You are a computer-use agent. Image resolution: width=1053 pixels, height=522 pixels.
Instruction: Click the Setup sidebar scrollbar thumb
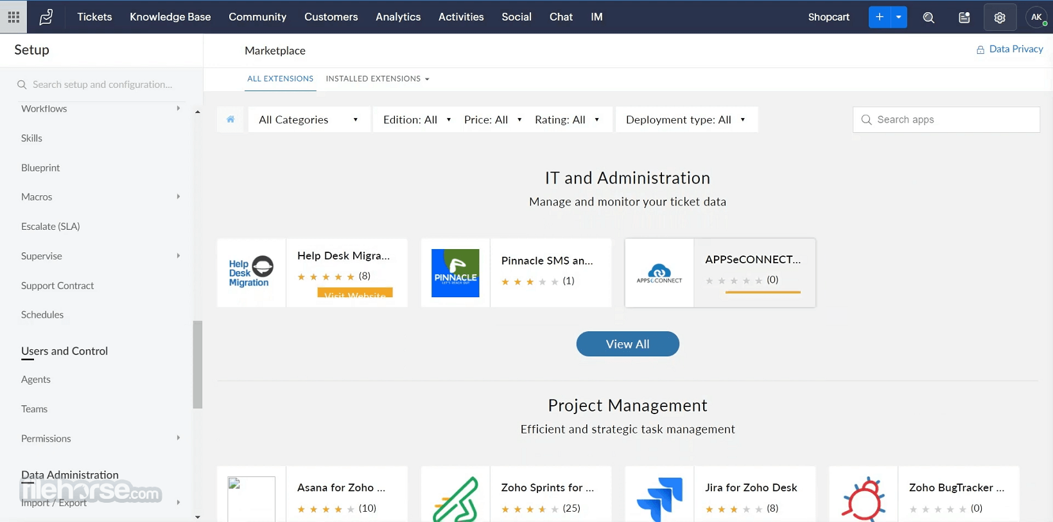(x=198, y=364)
